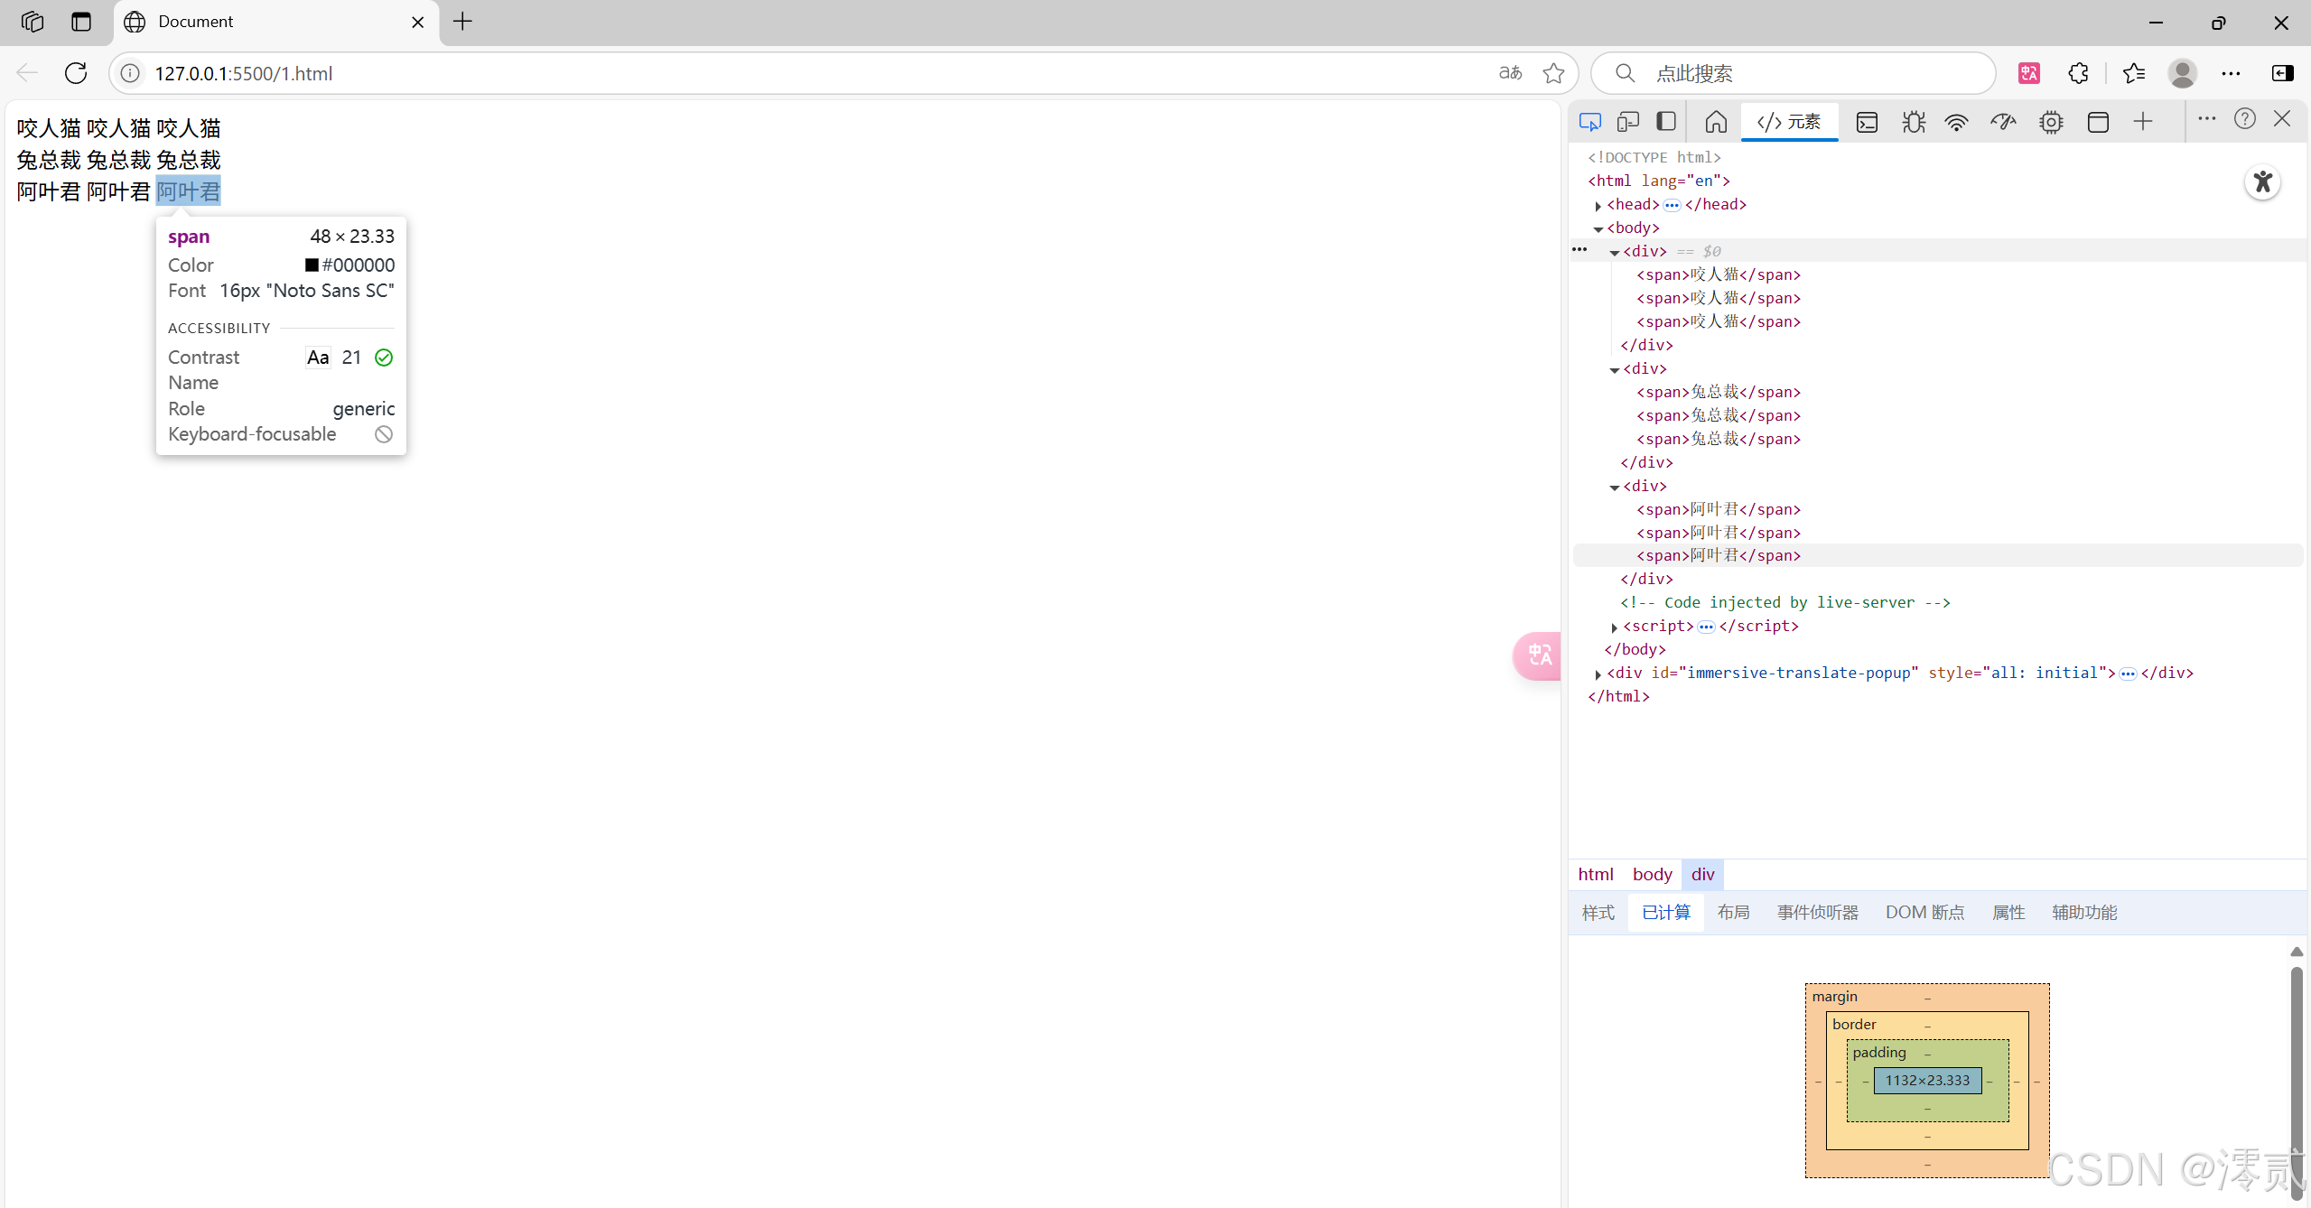2311x1208 pixels.
Task: Switch to the 事件侦听器 tab
Action: (1817, 912)
